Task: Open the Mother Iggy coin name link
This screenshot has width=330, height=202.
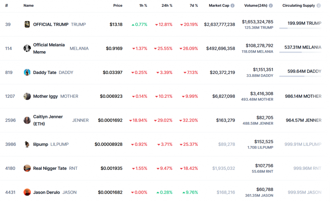Action: 45,96
